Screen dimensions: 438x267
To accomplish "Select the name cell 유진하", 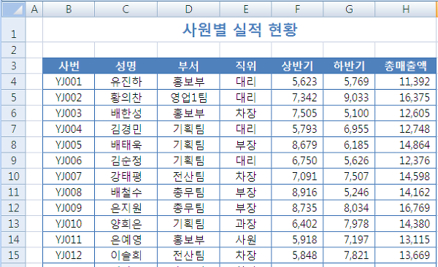I will click(x=126, y=82).
